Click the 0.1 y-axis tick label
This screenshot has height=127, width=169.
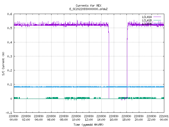[x=10, y=84]
